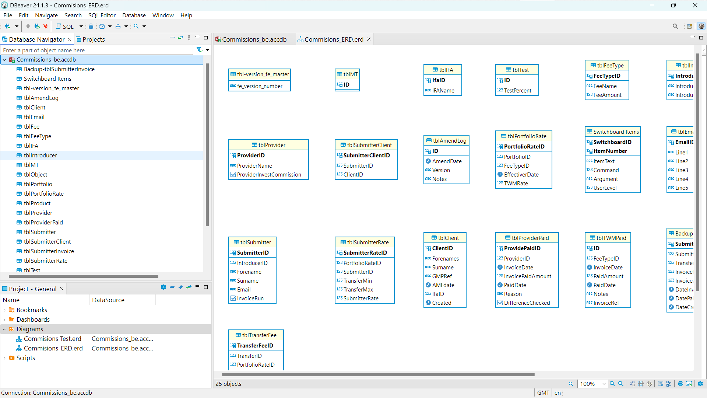Expand the Bookmarks folder
707x398 pixels.
point(4,310)
